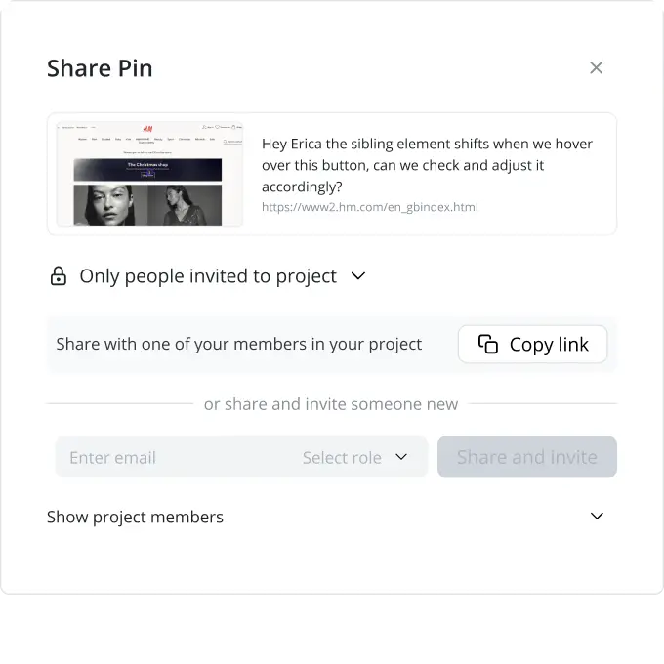The image size is (664, 664).
Task: Click the chevron arrow beside Select role
Action: pos(401,457)
